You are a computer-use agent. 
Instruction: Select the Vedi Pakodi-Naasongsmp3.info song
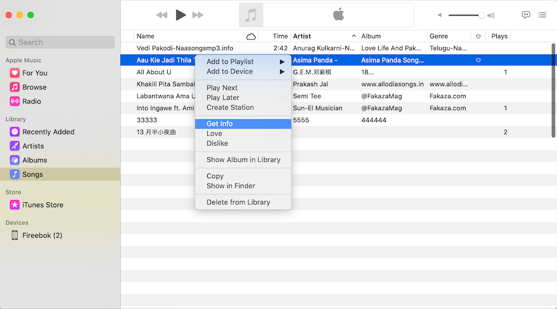tap(185, 48)
